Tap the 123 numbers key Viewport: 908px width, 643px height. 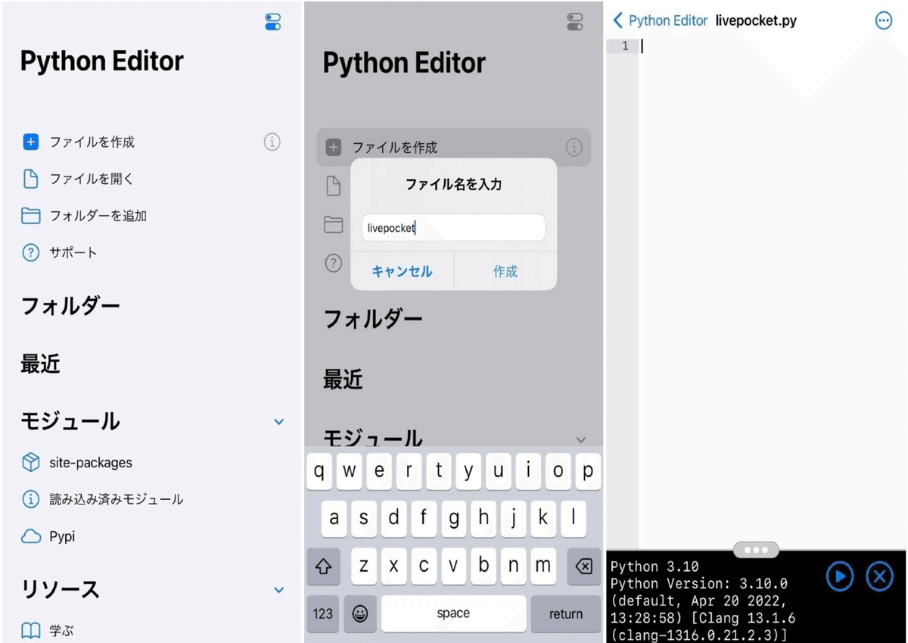tap(323, 613)
